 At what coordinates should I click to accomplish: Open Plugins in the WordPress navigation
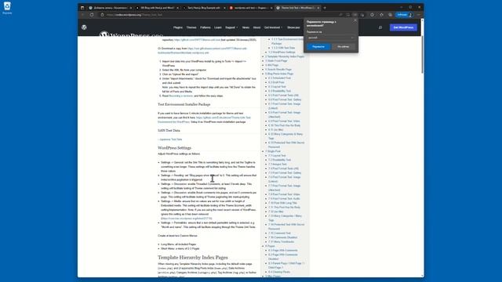pos(178,27)
